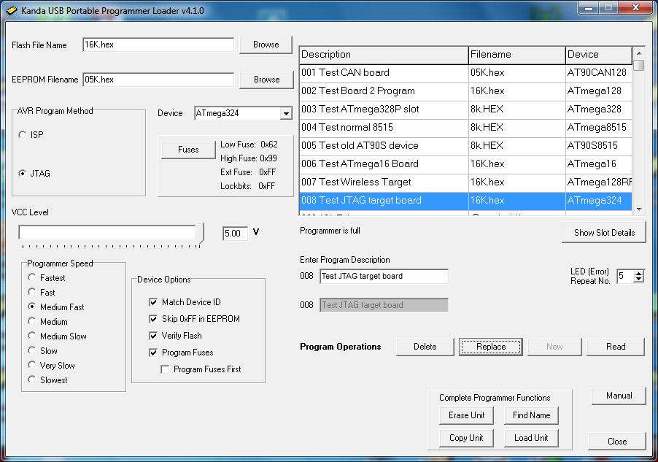
Task: Click the Copy Unit button
Action: point(466,438)
